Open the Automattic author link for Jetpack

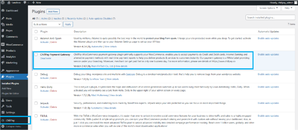pyautogui.click(x=97, y=108)
